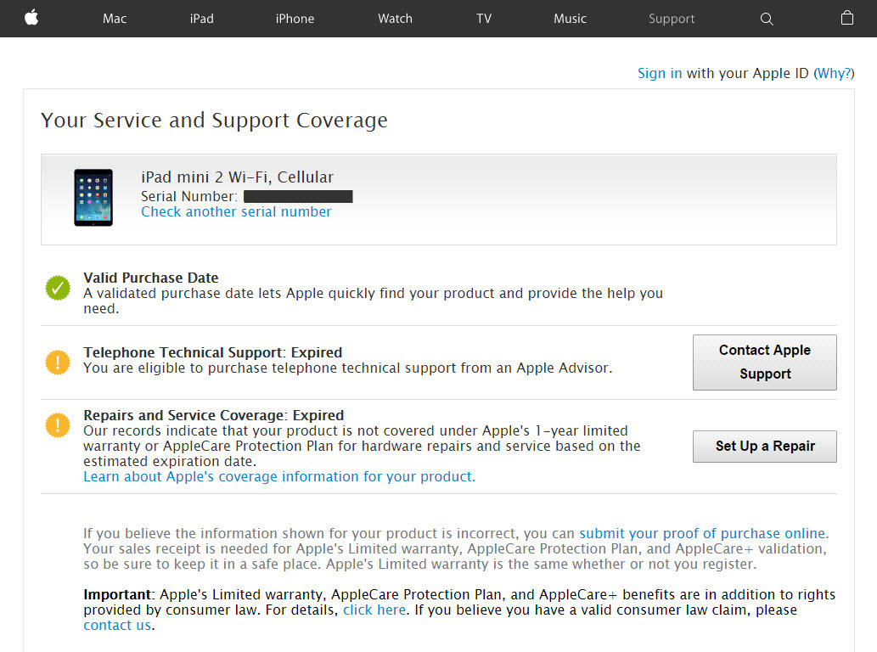Click the Apple logo icon
The height and width of the screenshot is (652, 877).
31,18
